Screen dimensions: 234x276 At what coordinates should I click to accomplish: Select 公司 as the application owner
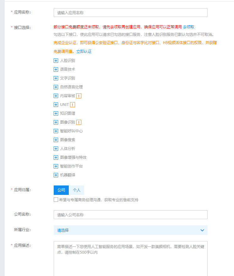[x=61, y=190]
